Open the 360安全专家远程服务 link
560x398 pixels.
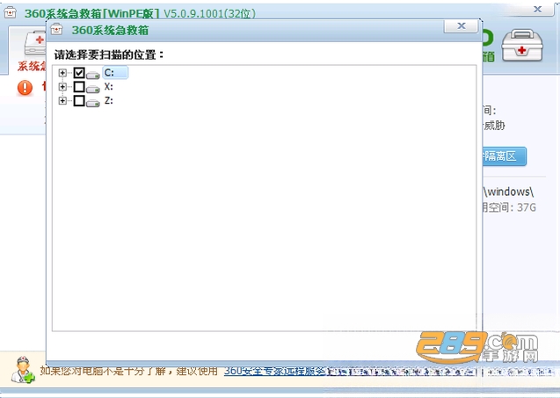click(274, 372)
